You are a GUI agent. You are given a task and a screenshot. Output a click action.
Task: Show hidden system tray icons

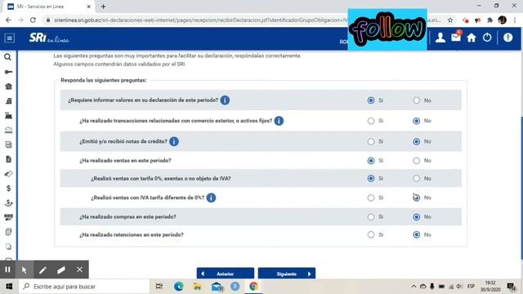[413, 287]
